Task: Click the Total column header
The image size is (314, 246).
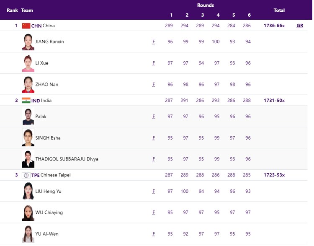Action: pyautogui.click(x=279, y=10)
